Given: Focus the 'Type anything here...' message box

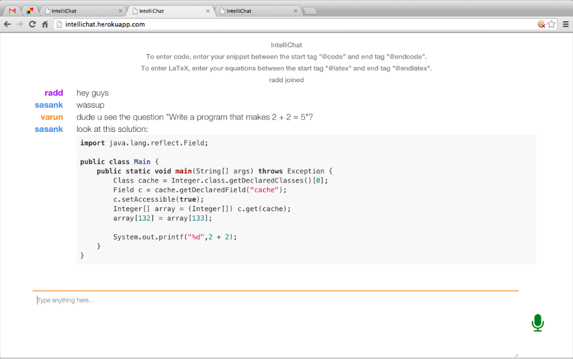Looking at the screenshot, I should [276, 323].
